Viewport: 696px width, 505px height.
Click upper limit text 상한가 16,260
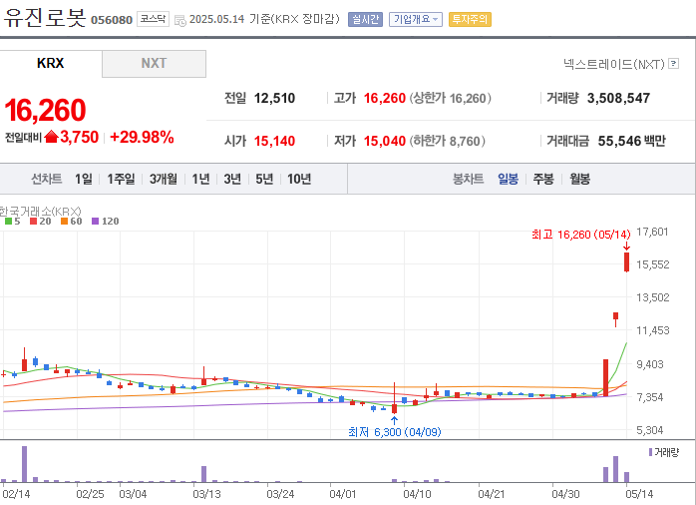click(450, 98)
